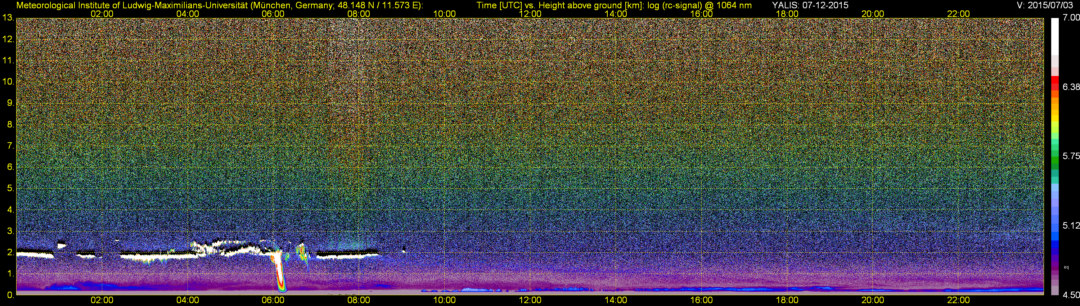Select 14:00 on the bottom time axis
The width and height of the screenshot is (1080, 306).
[616, 300]
